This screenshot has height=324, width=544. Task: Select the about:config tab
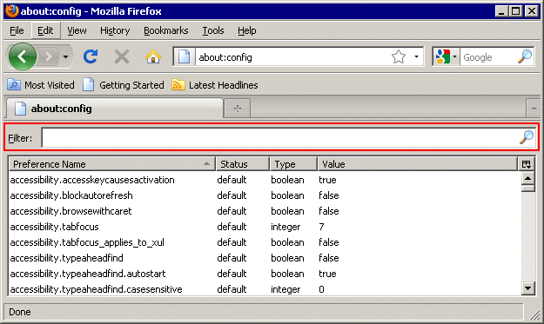(115, 109)
